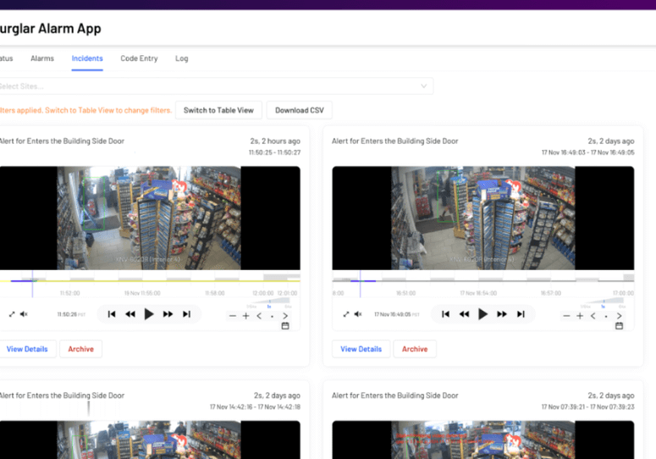The height and width of the screenshot is (459, 656).
Task: Click the 2 hours ago video thumbnail
Action: [150, 218]
